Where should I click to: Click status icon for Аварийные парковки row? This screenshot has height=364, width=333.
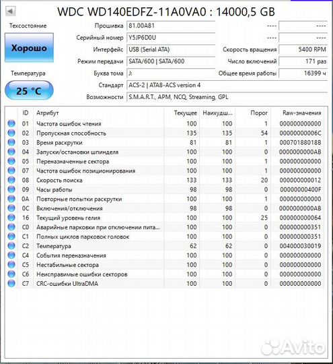pyautogui.click(x=11, y=226)
